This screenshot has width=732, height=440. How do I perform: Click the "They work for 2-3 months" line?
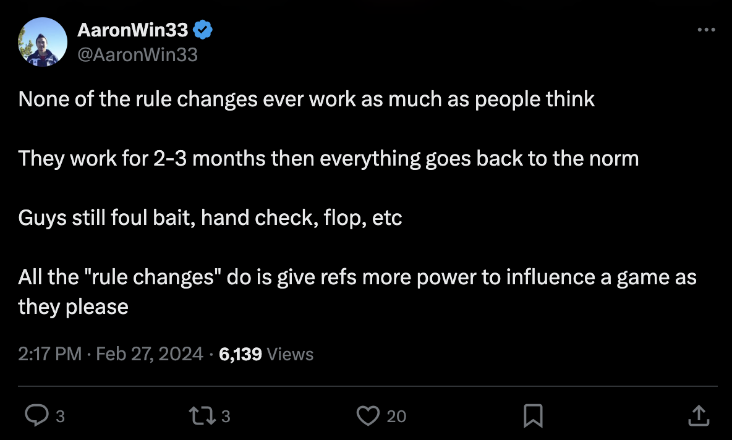click(328, 158)
